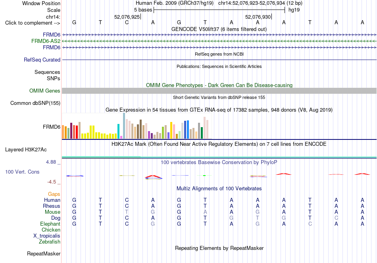The image size is (377, 263).
Task: Click the Mouse species row label
Action: tap(53, 212)
